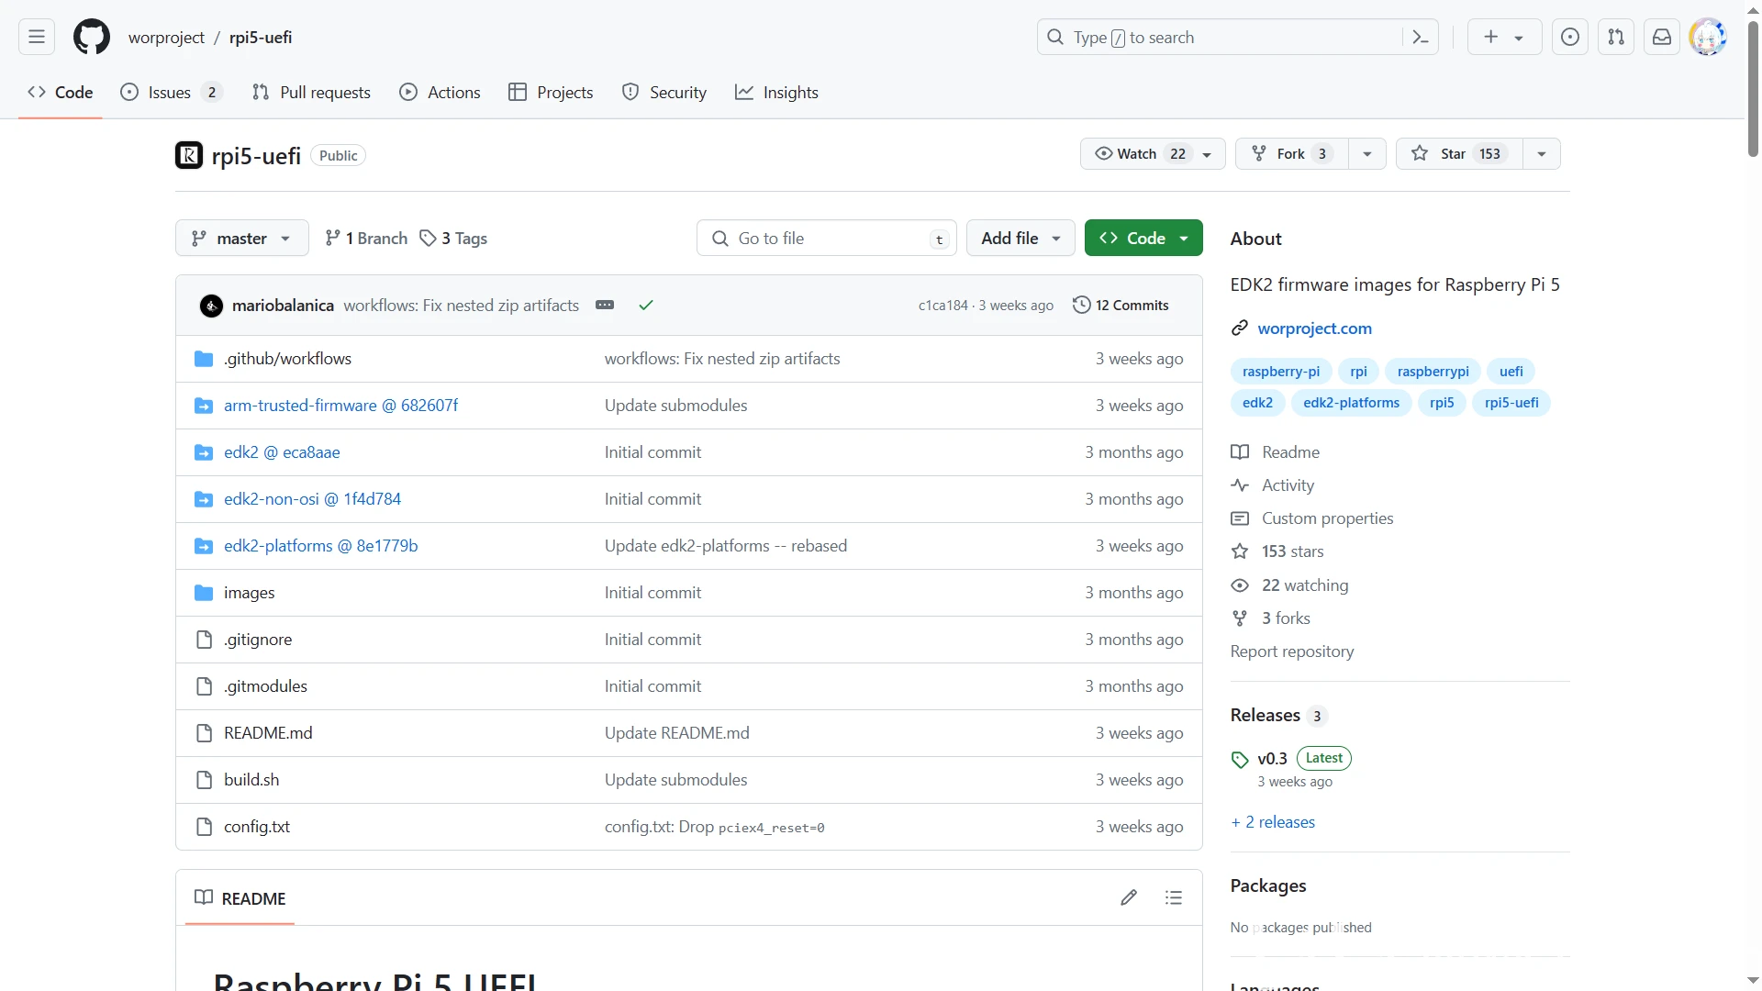Screen dimensions: 1762x991
Task: Open the create new plus dropdown
Action: click(1504, 38)
